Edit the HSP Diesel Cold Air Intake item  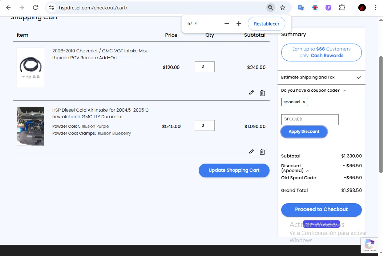(252, 152)
